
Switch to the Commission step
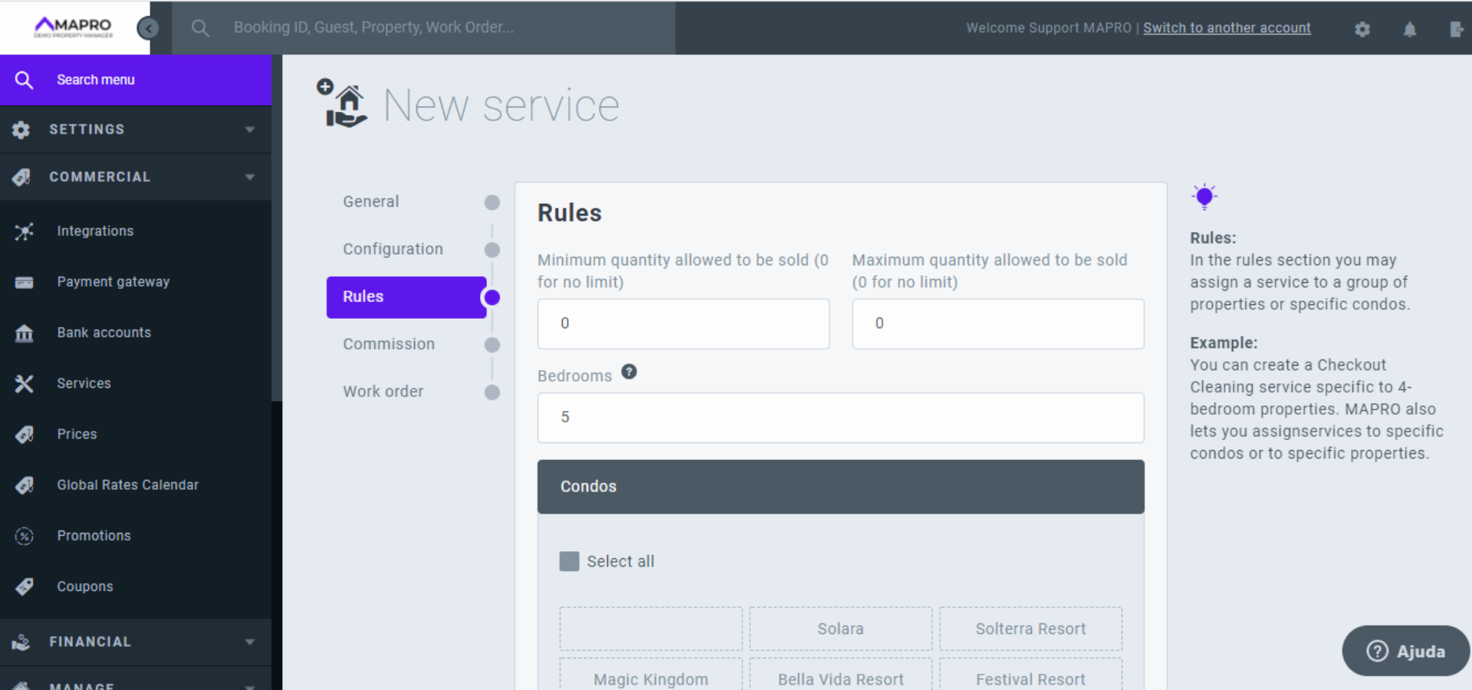pyautogui.click(x=389, y=344)
